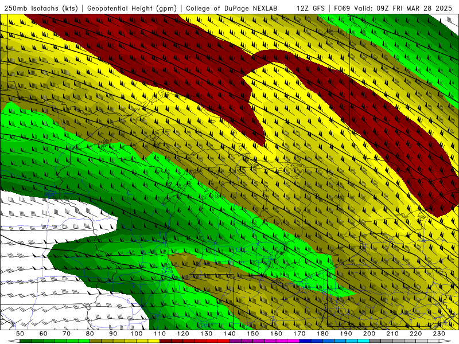Click the 120 label on the color scale
459x344 pixels.
tap(183, 334)
